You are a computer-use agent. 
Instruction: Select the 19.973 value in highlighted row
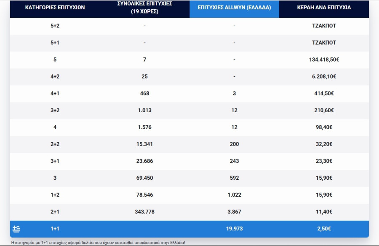pyautogui.click(x=234, y=229)
